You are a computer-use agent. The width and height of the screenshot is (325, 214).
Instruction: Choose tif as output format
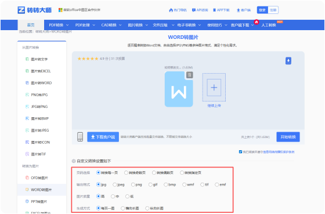click(203, 184)
